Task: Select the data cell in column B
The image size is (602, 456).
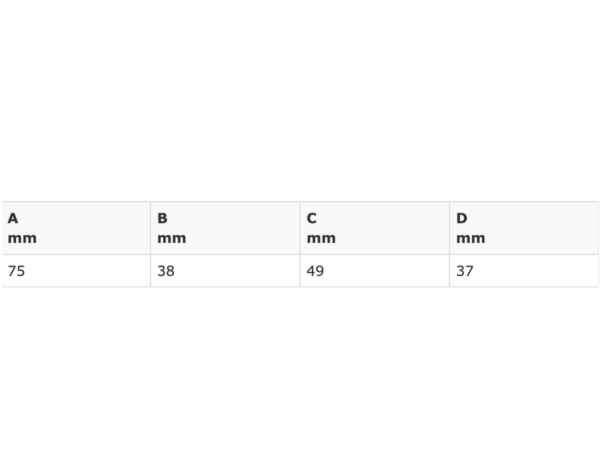Action: coord(225,271)
